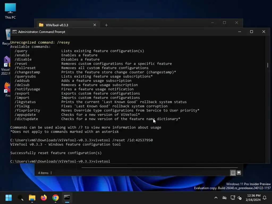Screen dimensions: 272x204
Task: Click '4 items' in Explorer status bar
Action: 43,173
